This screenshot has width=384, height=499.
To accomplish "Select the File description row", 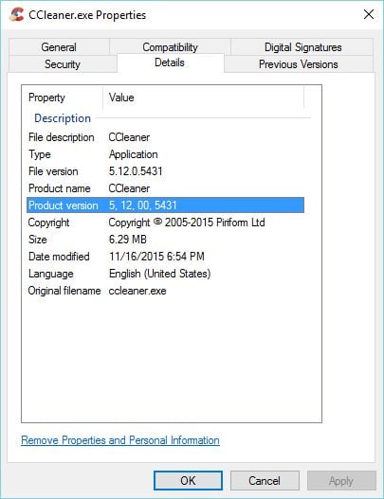I will tap(165, 137).
